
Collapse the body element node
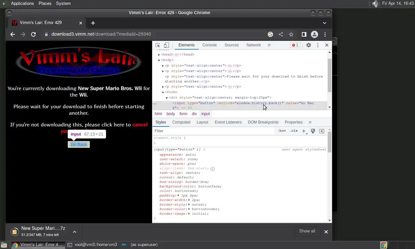(x=159, y=60)
